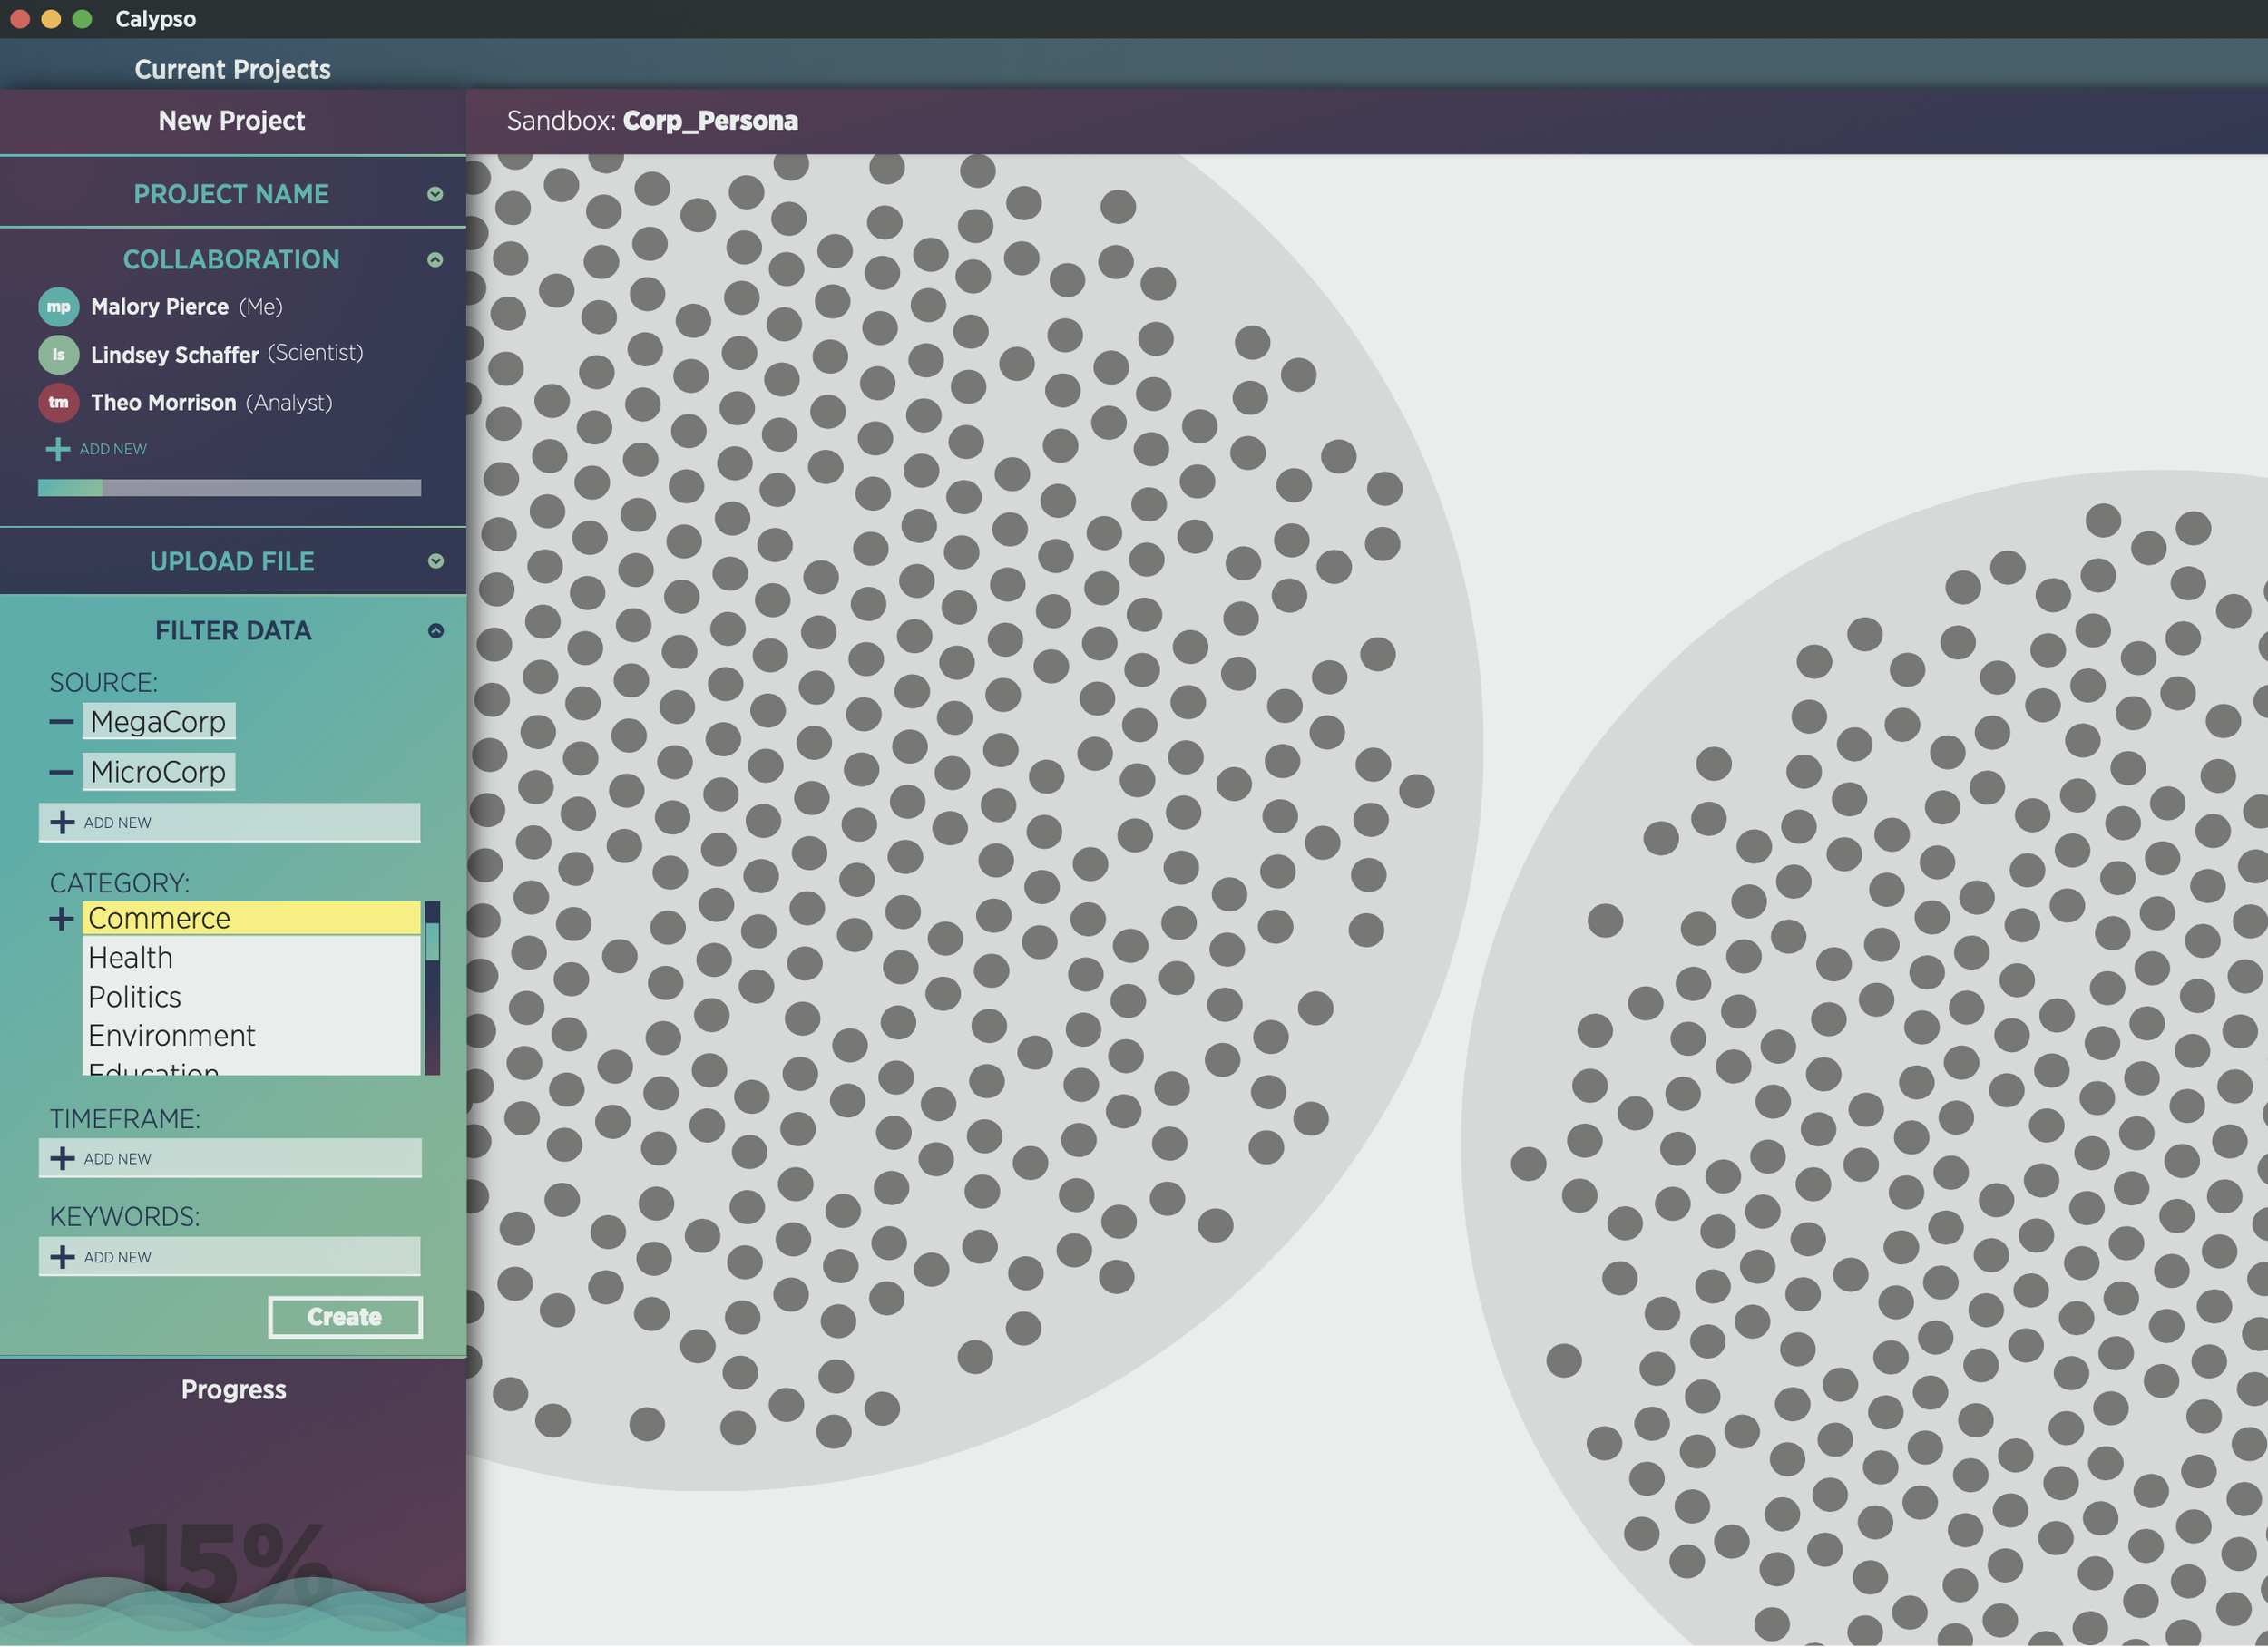
Task: Click Malory Pierce's mp avatar
Action: point(59,307)
